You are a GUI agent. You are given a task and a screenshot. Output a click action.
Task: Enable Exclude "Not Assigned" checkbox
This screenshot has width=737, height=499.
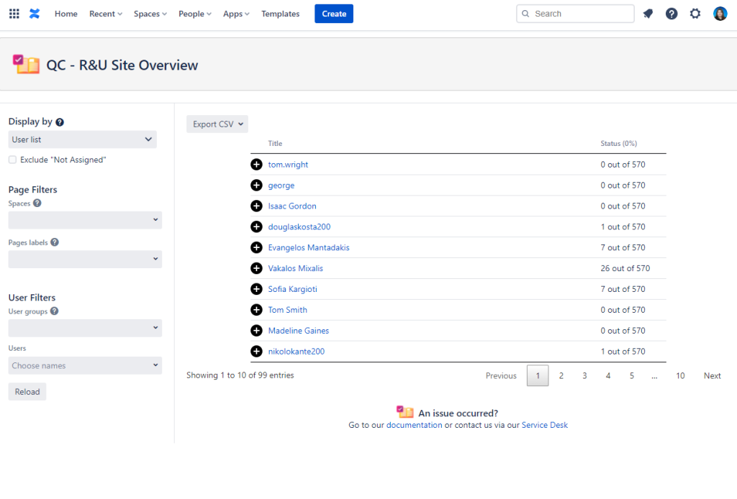point(12,160)
